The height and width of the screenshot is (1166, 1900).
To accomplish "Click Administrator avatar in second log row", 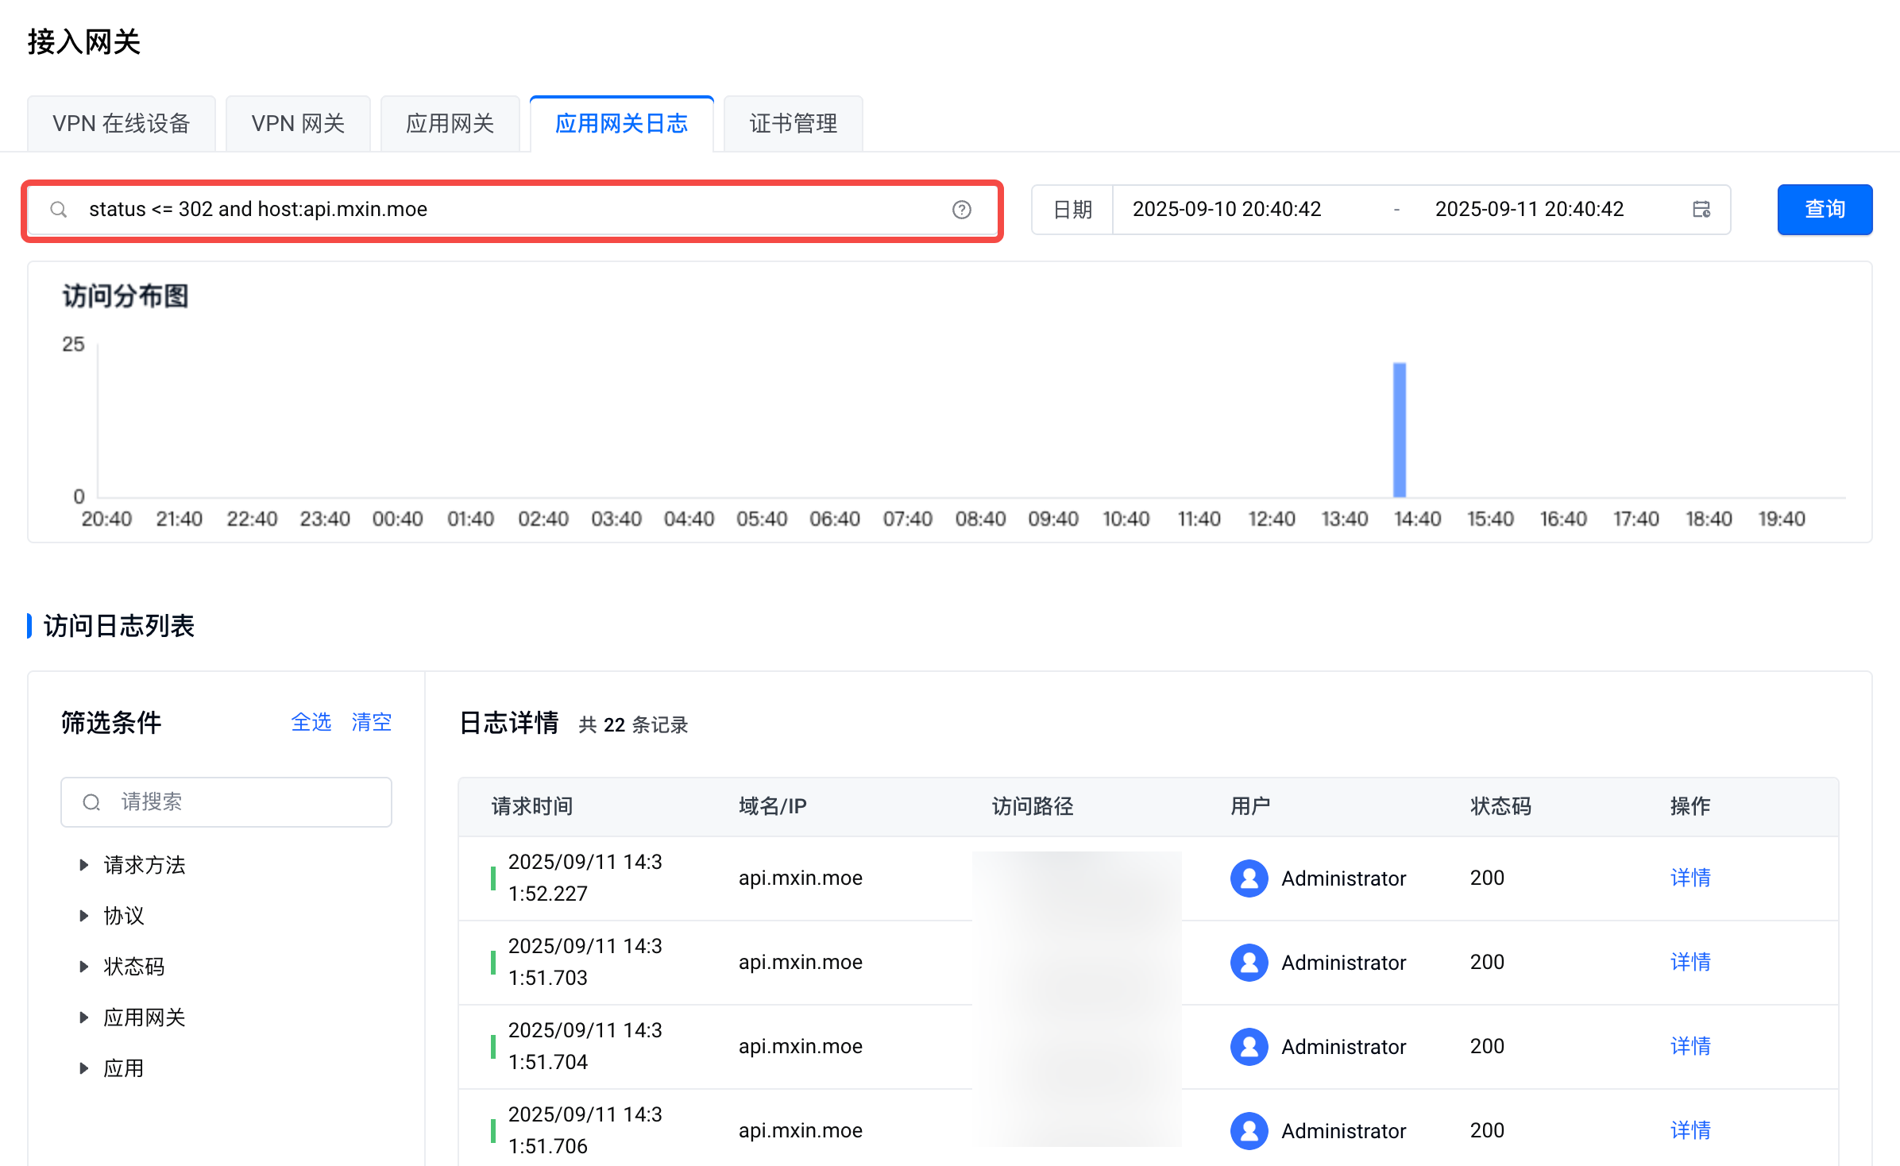I will (1249, 963).
